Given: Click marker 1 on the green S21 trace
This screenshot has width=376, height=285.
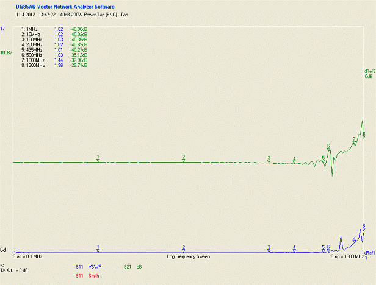Looking at the screenshot, I should click(x=98, y=158).
